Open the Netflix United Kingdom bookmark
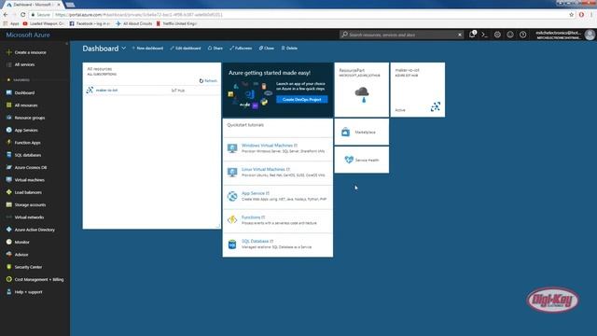 (176, 23)
